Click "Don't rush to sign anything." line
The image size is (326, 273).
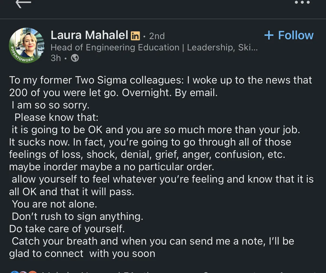click(77, 216)
